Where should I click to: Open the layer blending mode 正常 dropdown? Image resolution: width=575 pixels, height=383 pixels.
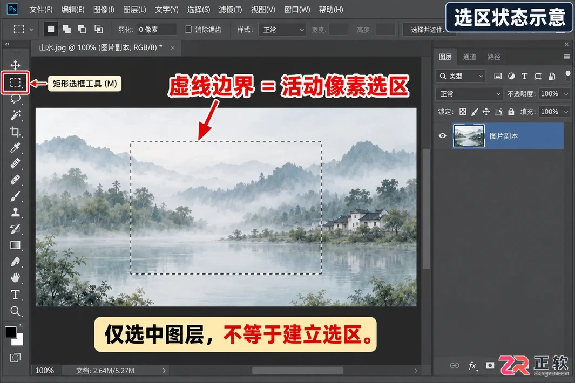[469, 94]
